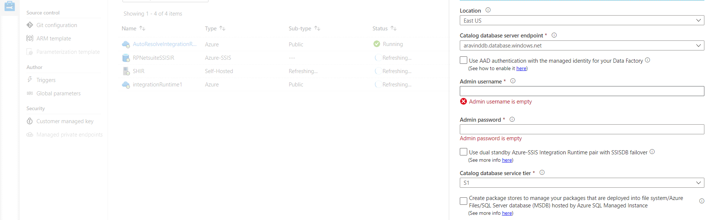The height and width of the screenshot is (220, 707).
Task: Click 'here' link for AAD authentication help
Action: coord(521,69)
